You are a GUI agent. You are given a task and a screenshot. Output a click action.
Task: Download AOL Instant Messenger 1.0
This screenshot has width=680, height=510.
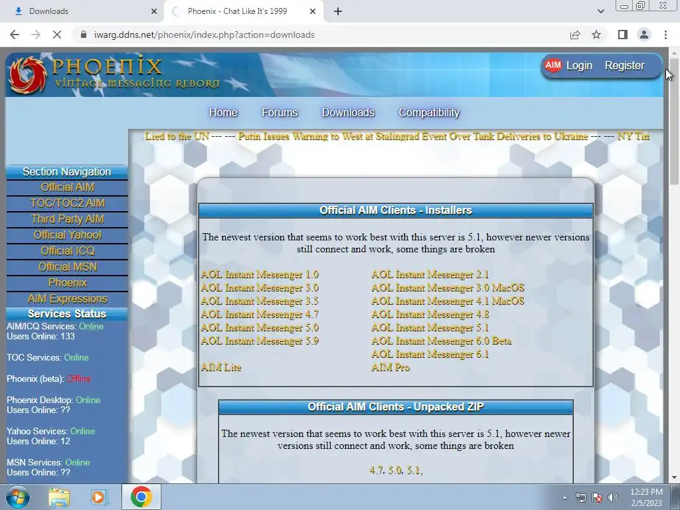point(260,274)
